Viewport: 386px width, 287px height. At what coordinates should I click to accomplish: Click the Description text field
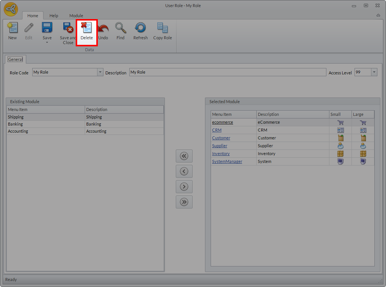227,72
